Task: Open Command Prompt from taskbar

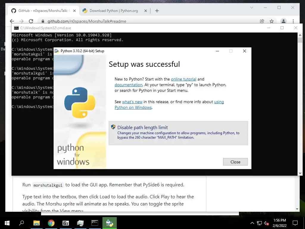Action: 95,223
